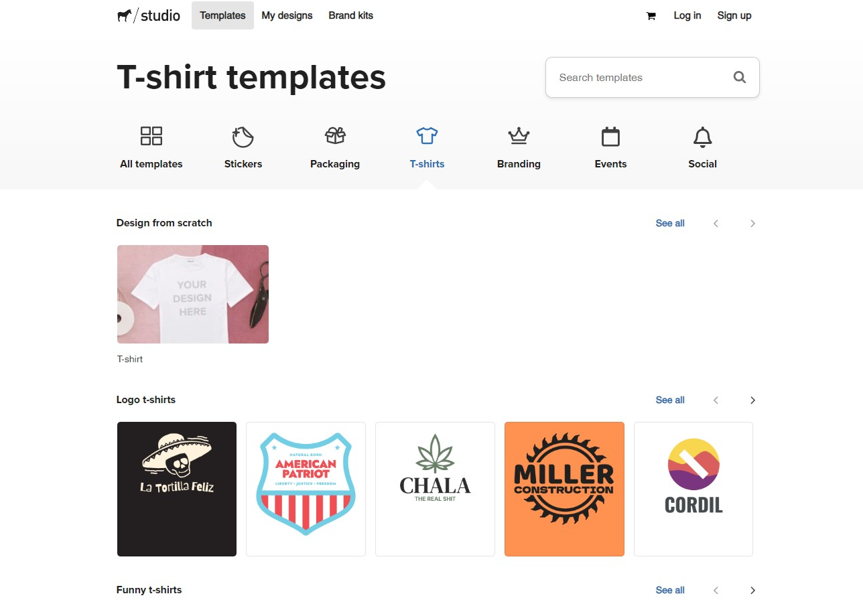Select the Social bell icon
Screen dimensions: 863x608
(702, 135)
